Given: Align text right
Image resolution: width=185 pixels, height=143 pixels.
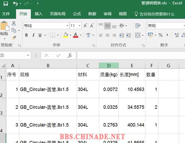Looking at the screenshot, I should point(114,35).
